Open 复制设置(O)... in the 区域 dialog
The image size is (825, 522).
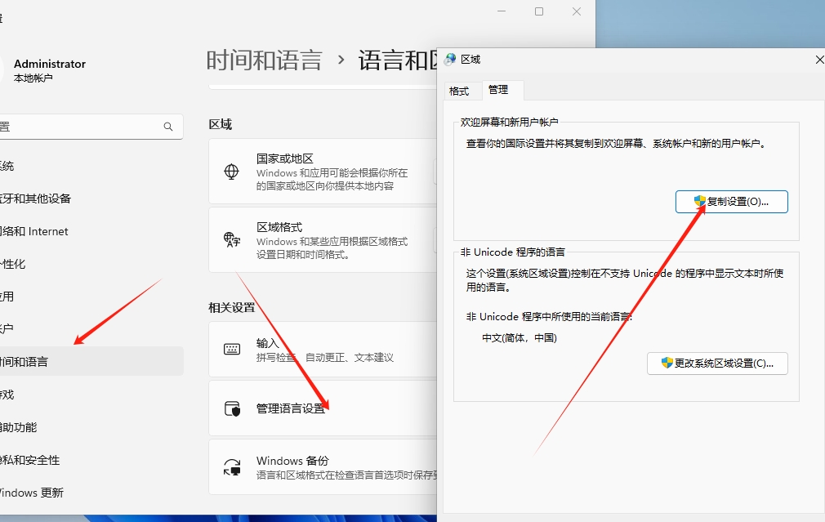pos(731,202)
